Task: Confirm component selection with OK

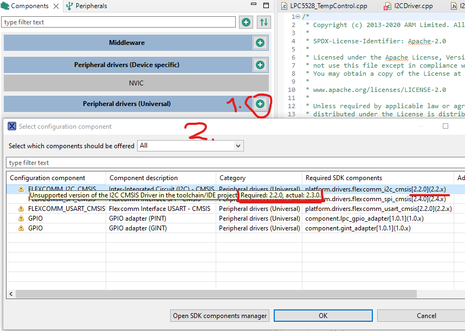Action: tap(323, 315)
